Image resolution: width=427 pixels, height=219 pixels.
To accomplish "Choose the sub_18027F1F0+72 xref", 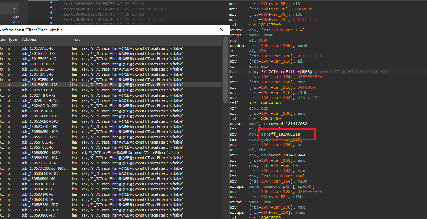I will click(111, 95).
